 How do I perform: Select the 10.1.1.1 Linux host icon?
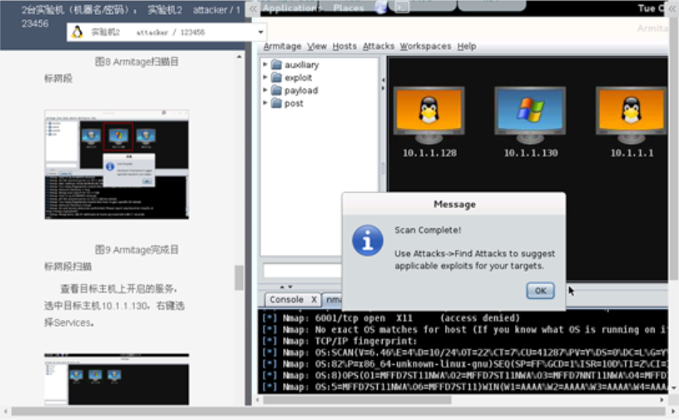point(632,115)
